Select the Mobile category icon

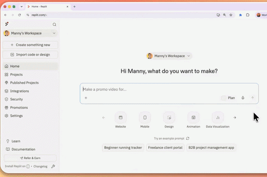(x=145, y=118)
